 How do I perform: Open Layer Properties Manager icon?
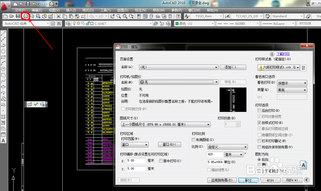(68, 23)
